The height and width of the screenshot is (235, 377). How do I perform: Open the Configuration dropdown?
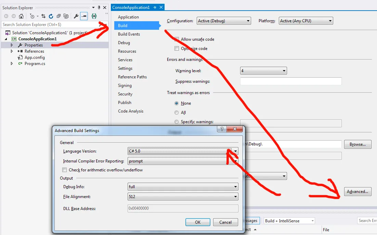coord(224,21)
